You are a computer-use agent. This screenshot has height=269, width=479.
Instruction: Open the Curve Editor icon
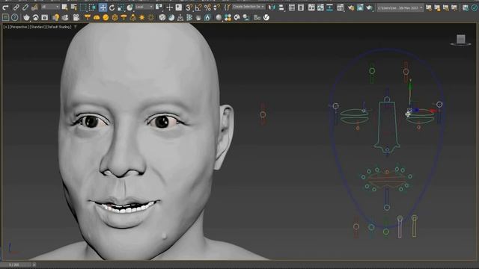coord(320,7)
